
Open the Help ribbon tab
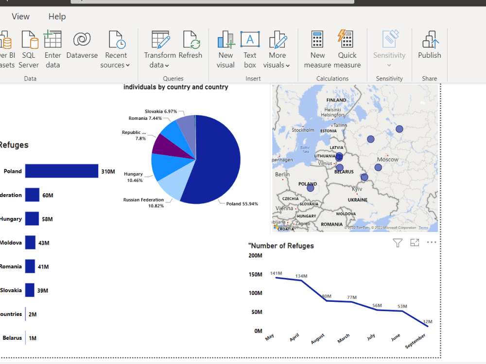click(x=57, y=17)
